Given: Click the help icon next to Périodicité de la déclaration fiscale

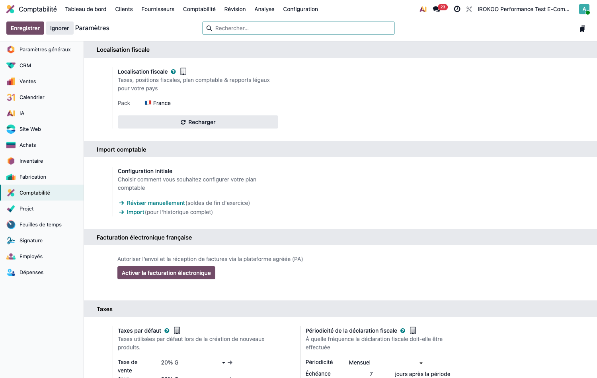Looking at the screenshot, I should pyautogui.click(x=403, y=331).
